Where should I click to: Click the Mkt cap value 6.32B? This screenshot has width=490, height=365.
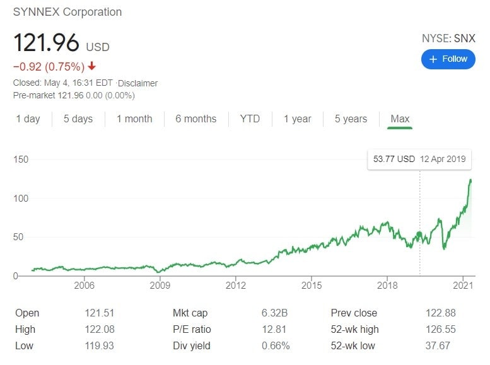(x=276, y=313)
